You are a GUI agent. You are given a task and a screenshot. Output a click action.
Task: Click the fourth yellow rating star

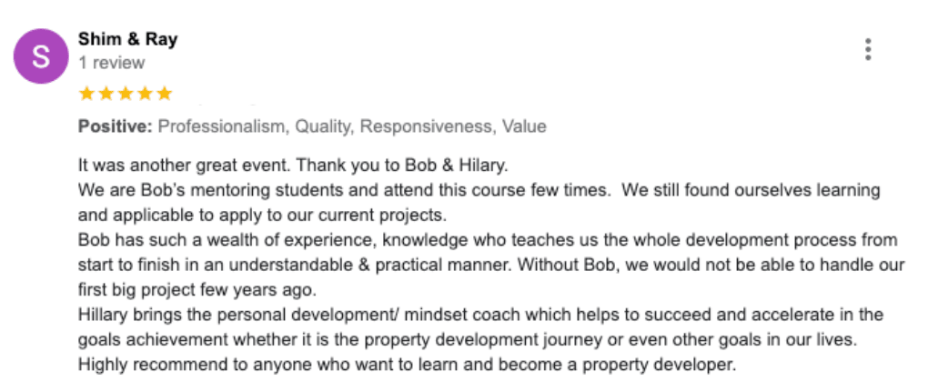pos(145,94)
